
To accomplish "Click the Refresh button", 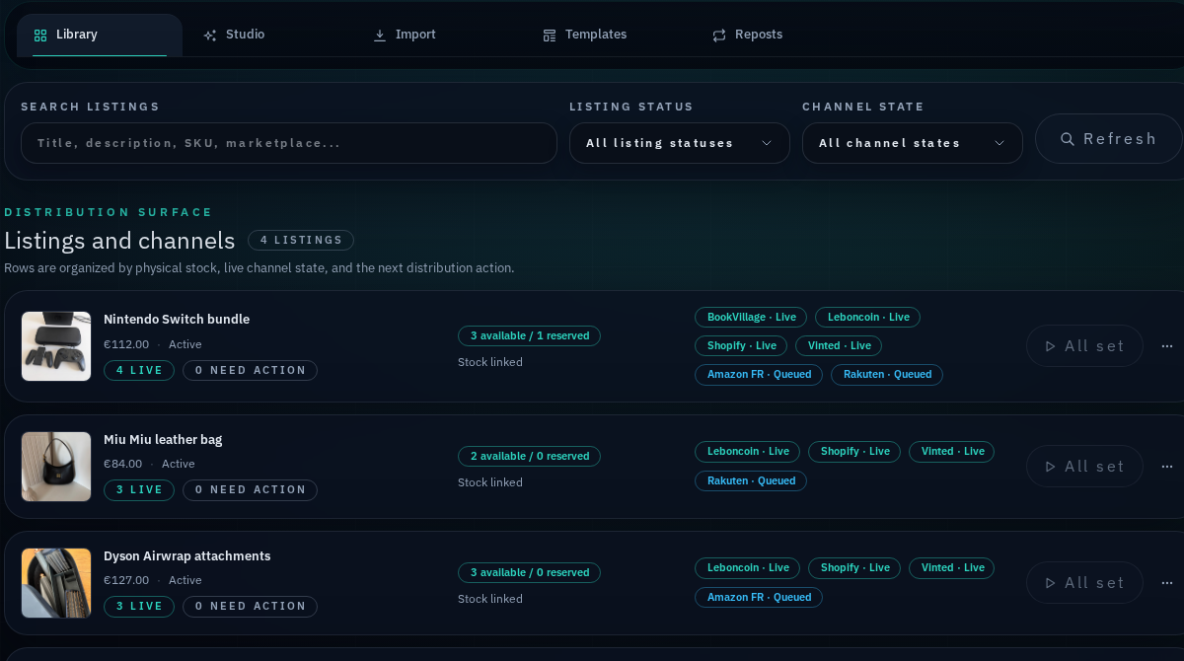I will [x=1108, y=139].
